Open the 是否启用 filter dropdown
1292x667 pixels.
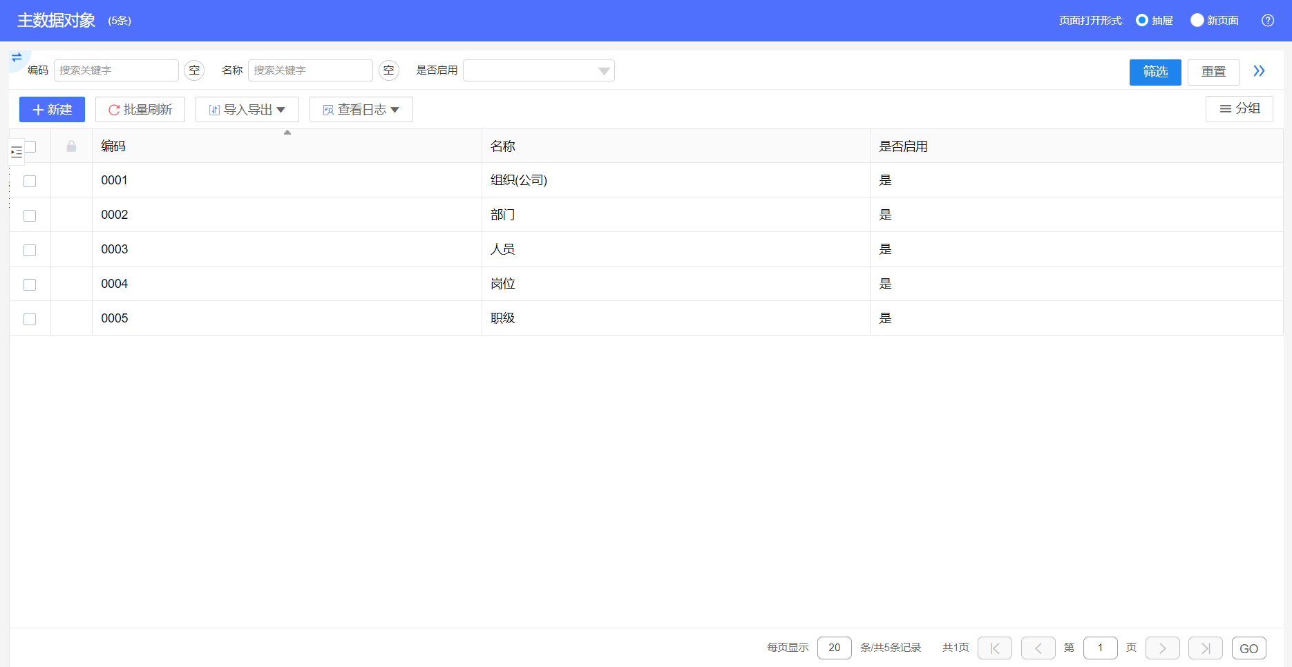[539, 70]
